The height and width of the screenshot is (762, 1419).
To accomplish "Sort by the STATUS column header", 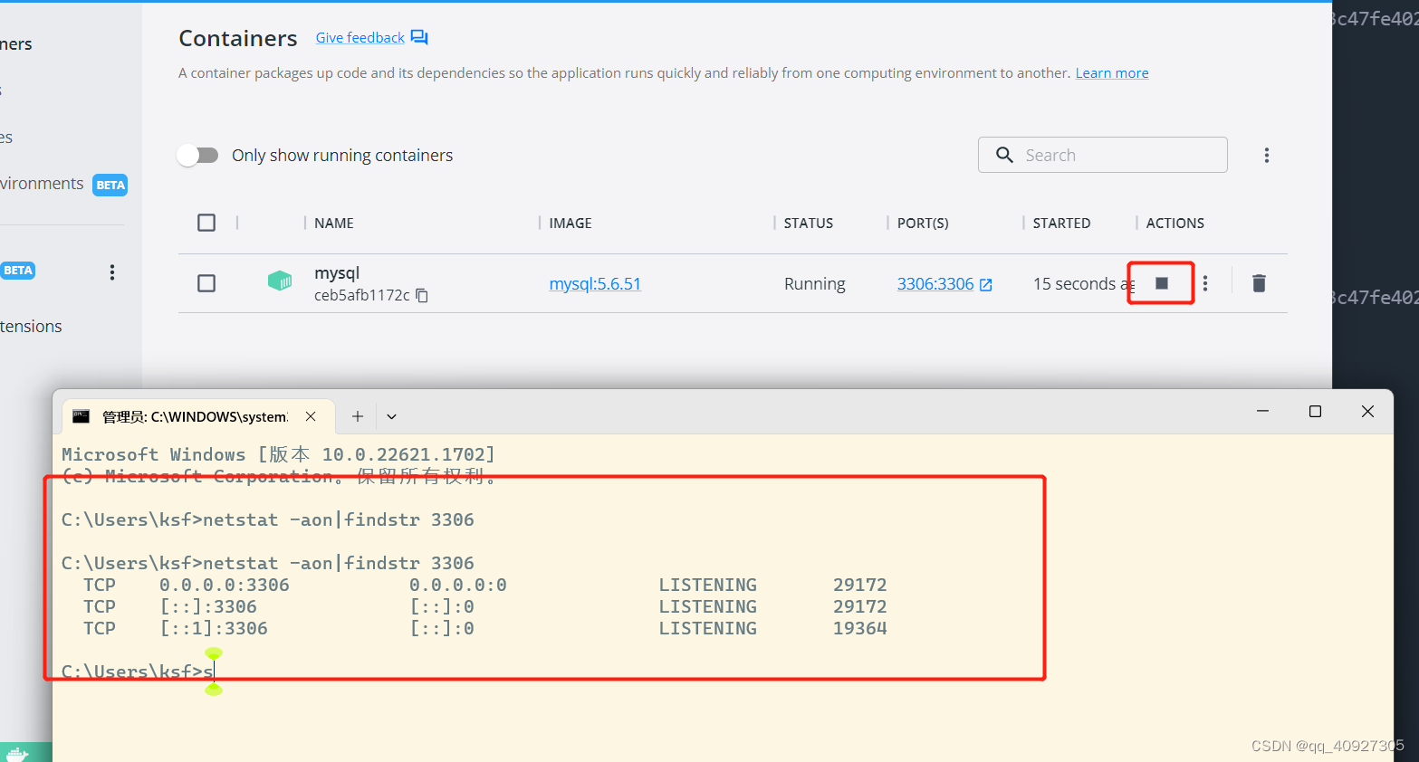I will pos(809,223).
